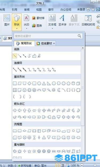
Task: Choose the smiley face basic shape
Action: point(25,90)
